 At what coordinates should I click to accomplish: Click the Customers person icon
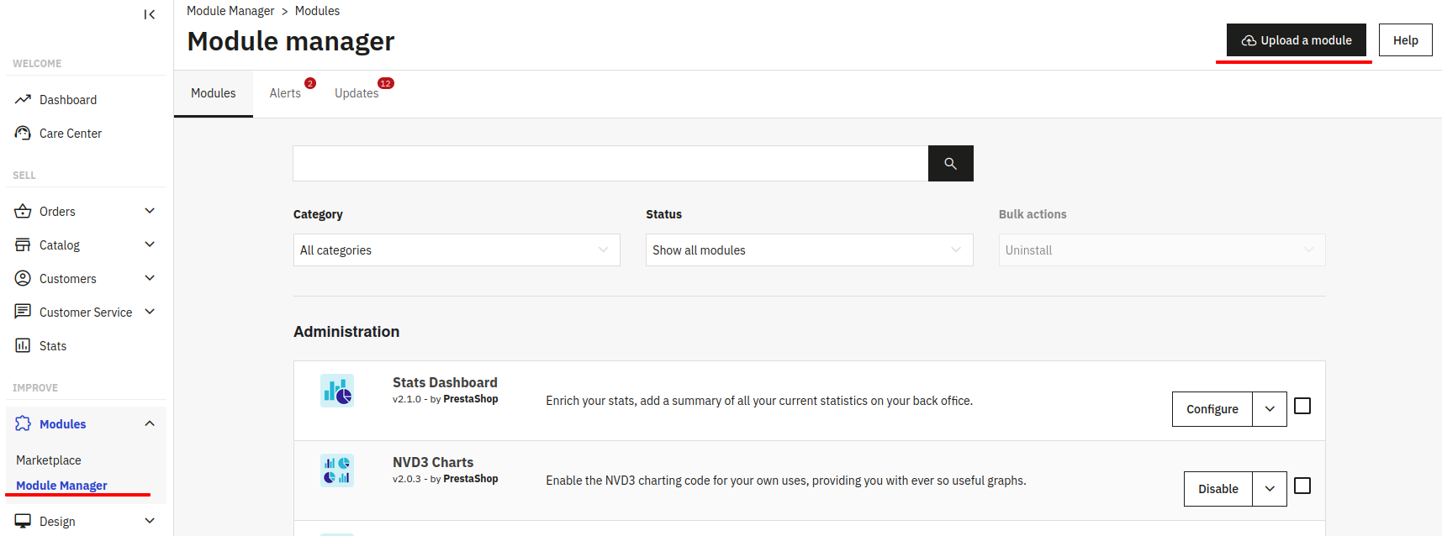click(23, 279)
